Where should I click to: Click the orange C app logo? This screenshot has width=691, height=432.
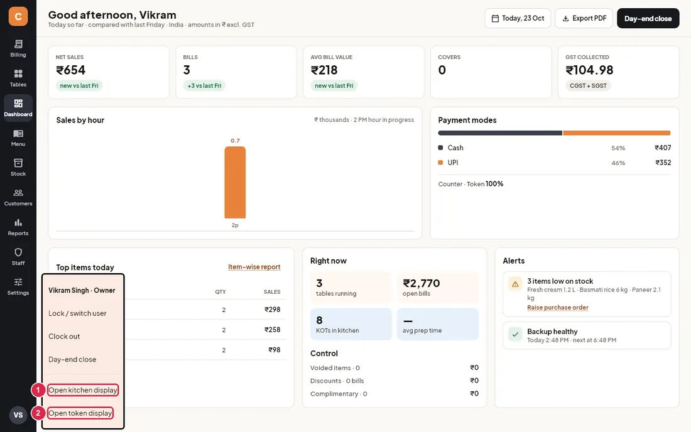click(18, 16)
